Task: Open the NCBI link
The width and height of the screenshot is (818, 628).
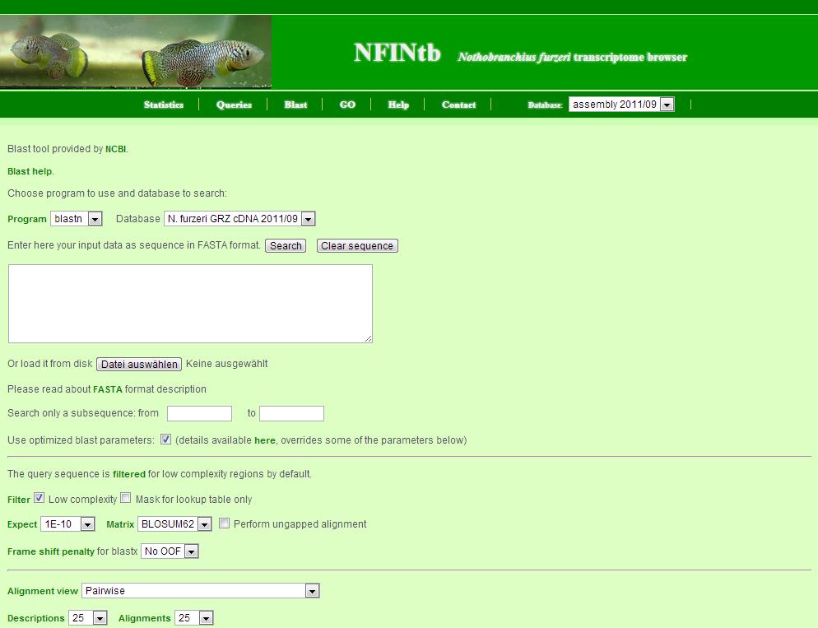Action: pyautogui.click(x=115, y=150)
